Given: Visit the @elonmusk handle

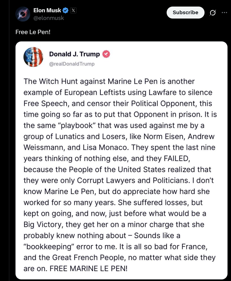Looking at the screenshot, I should 49,18.
